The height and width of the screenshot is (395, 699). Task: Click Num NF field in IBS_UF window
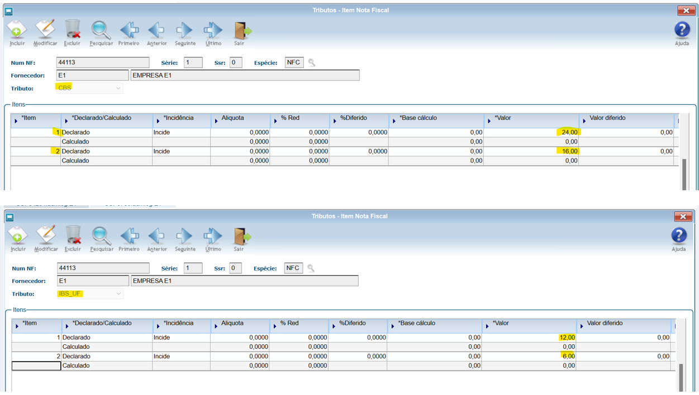tap(103, 268)
